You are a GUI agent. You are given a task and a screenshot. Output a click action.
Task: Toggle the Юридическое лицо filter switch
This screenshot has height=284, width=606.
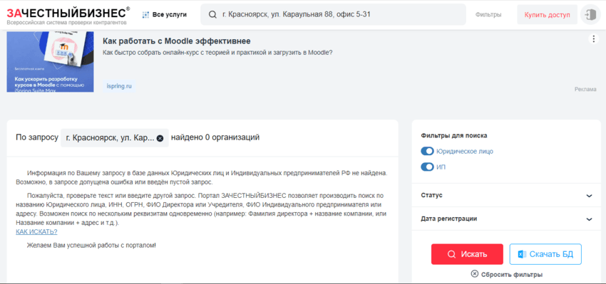(x=427, y=152)
